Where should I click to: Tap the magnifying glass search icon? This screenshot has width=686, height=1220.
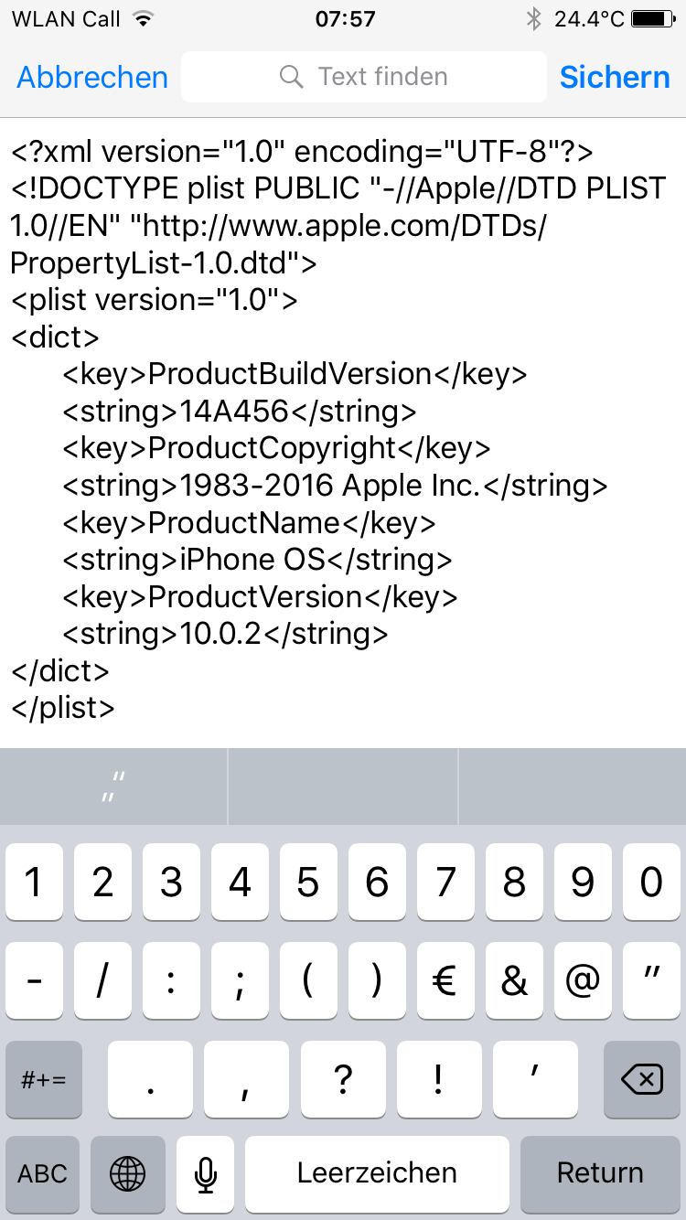click(292, 77)
